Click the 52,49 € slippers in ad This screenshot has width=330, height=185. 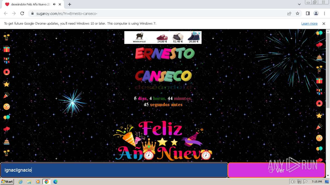click(x=178, y=38)
